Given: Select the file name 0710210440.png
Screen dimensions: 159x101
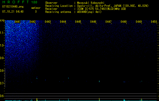Looking at the screenshot, I should [13, 7].
